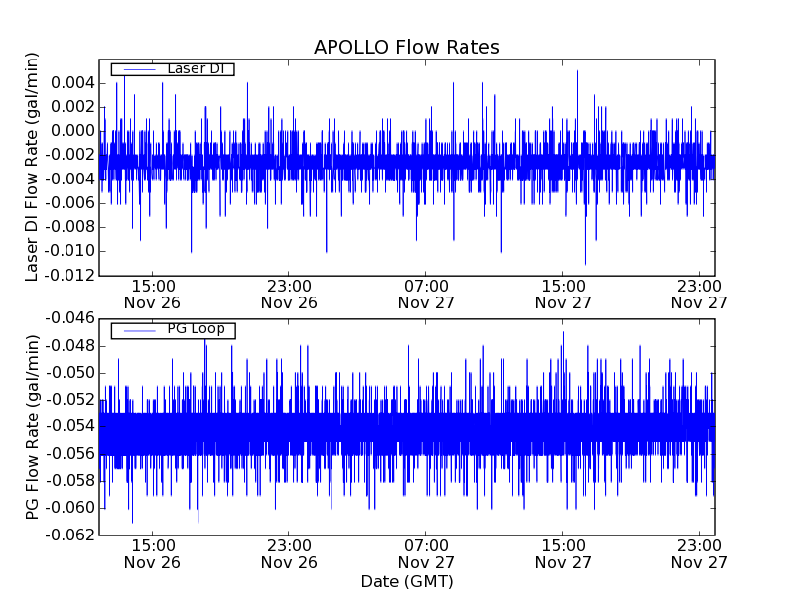Select '07:00 Nov 27' under the Laser DI plot

pyautogui.click(x=426, y=295)
